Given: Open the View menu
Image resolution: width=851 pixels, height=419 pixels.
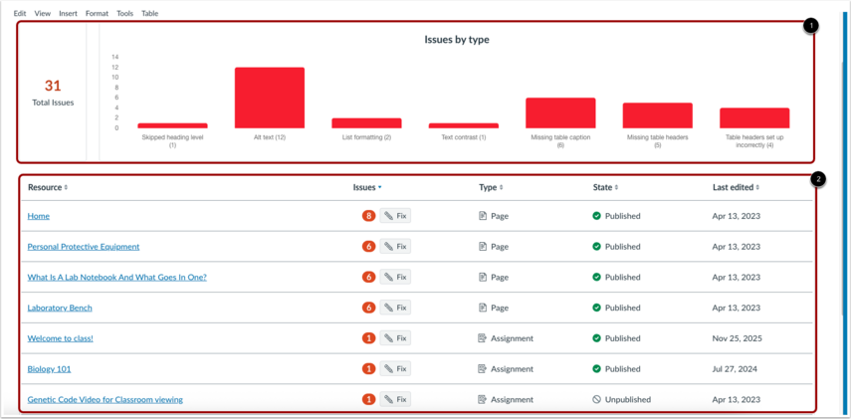Looking at the screenshot, I should click(x=43, y=14).
